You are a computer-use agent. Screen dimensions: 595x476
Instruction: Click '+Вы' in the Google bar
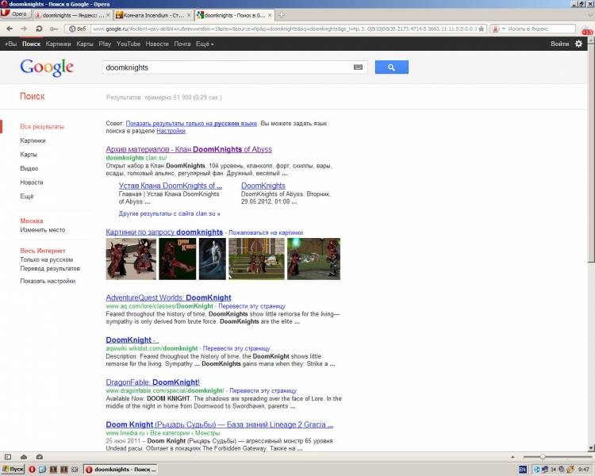[x=10, y=44]
